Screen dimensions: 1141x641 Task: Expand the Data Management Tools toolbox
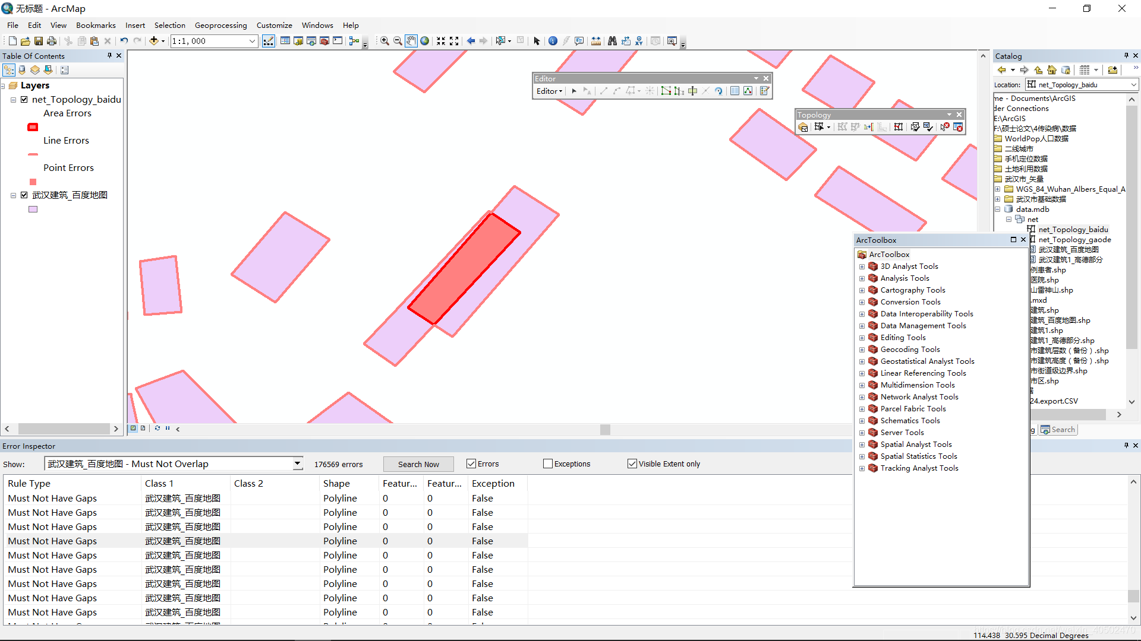pos(861,326)
